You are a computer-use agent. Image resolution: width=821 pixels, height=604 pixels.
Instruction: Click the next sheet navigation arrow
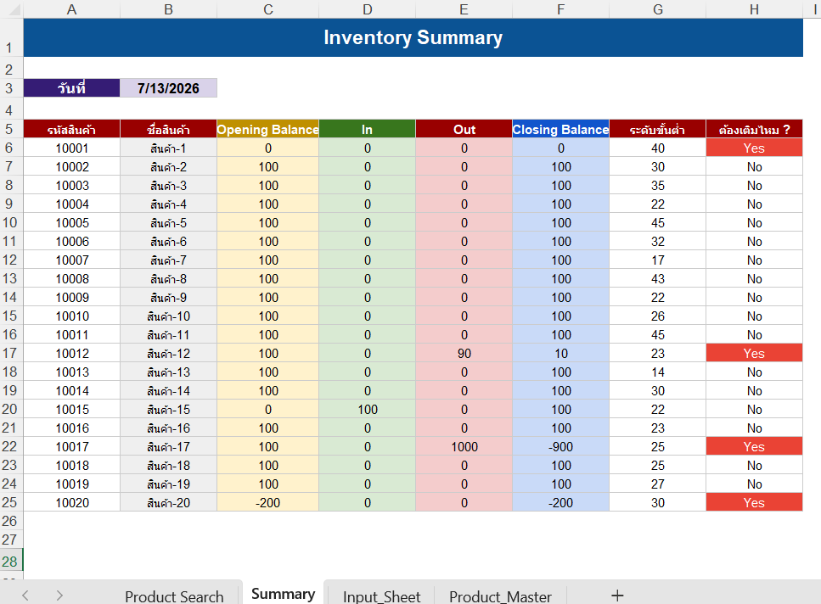(x=59, y=596)
